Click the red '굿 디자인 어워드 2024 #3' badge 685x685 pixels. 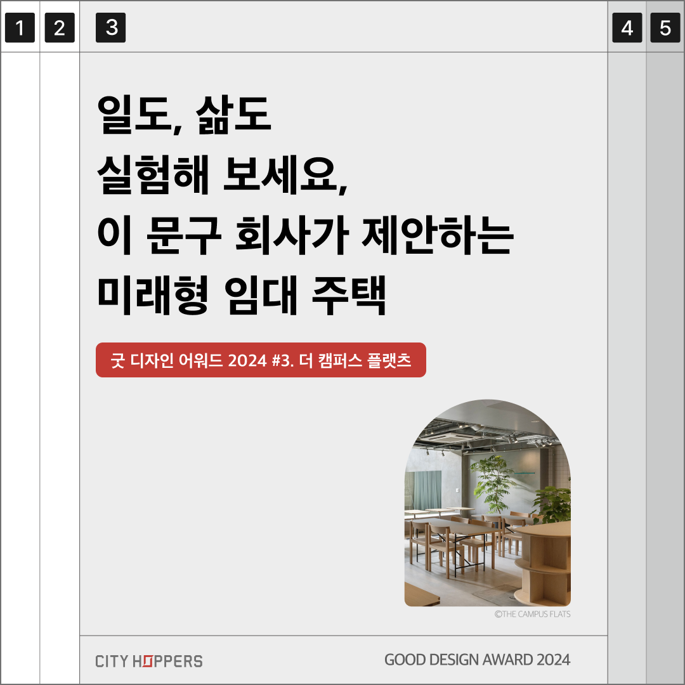pos(261,360)
